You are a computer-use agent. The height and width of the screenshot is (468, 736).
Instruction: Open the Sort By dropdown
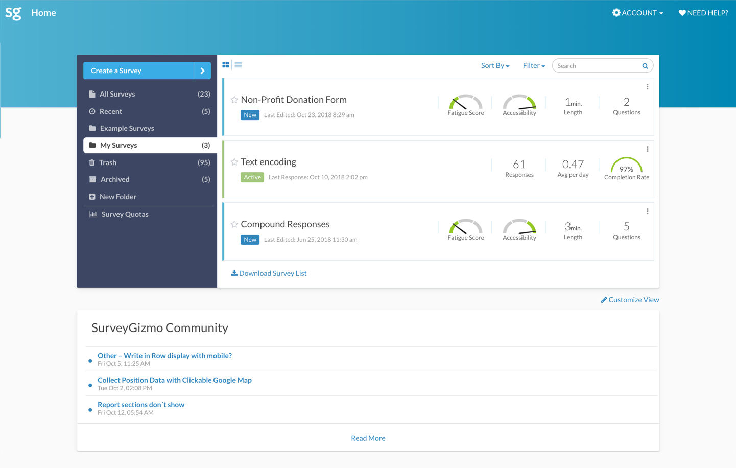(x=495, y=66)
